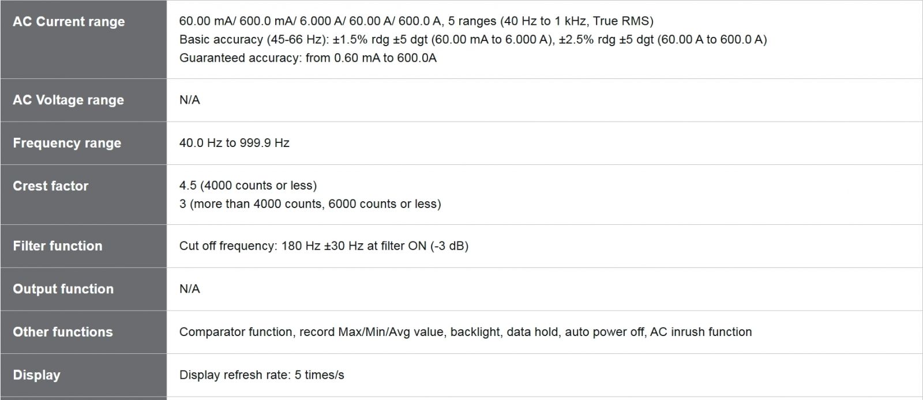Screen dimensions: 923x400
Task: Select the Frequency range header cell
Action: [x=67, y=143]
